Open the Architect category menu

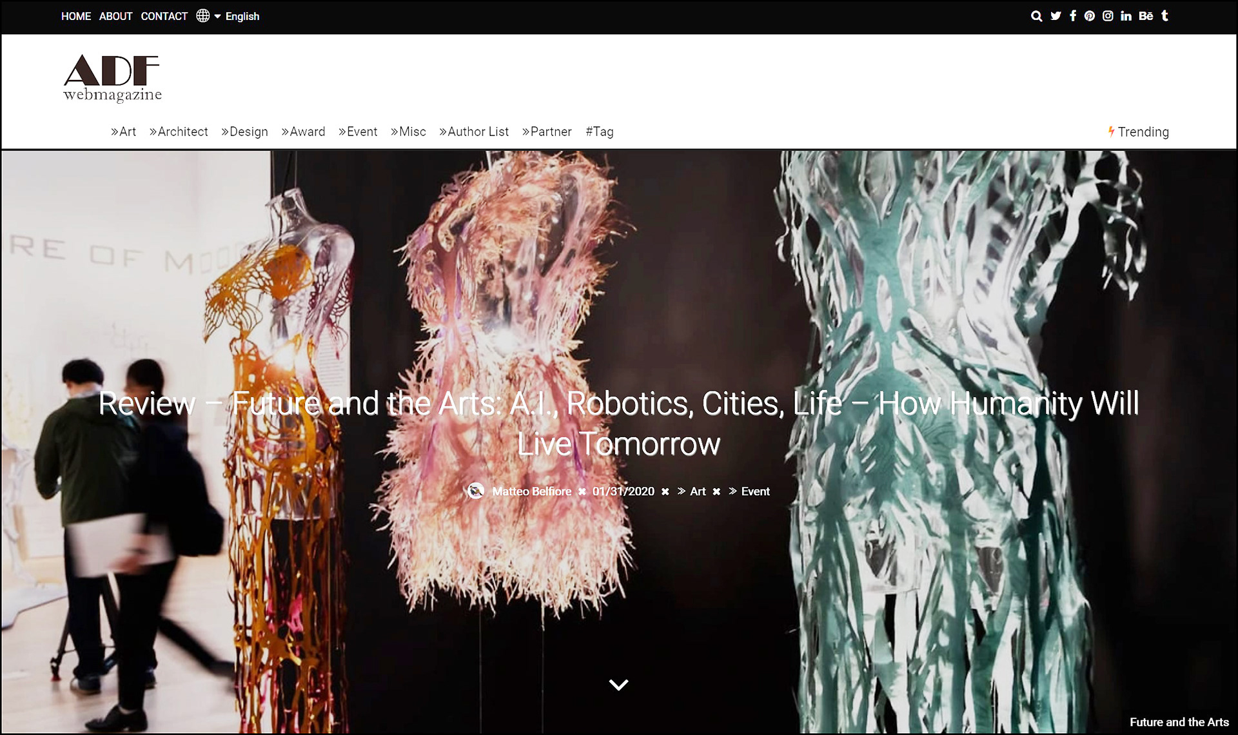tap(179, 132)
